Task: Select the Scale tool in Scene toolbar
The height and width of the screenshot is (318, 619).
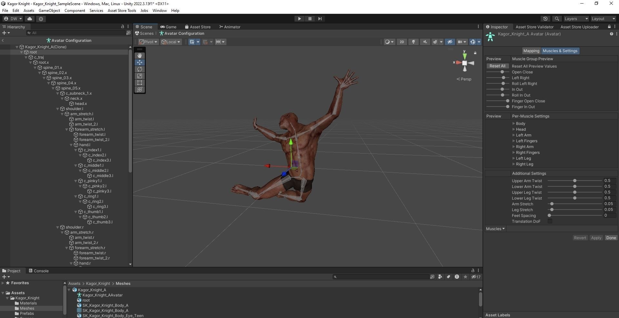Action: coord(140,76)
